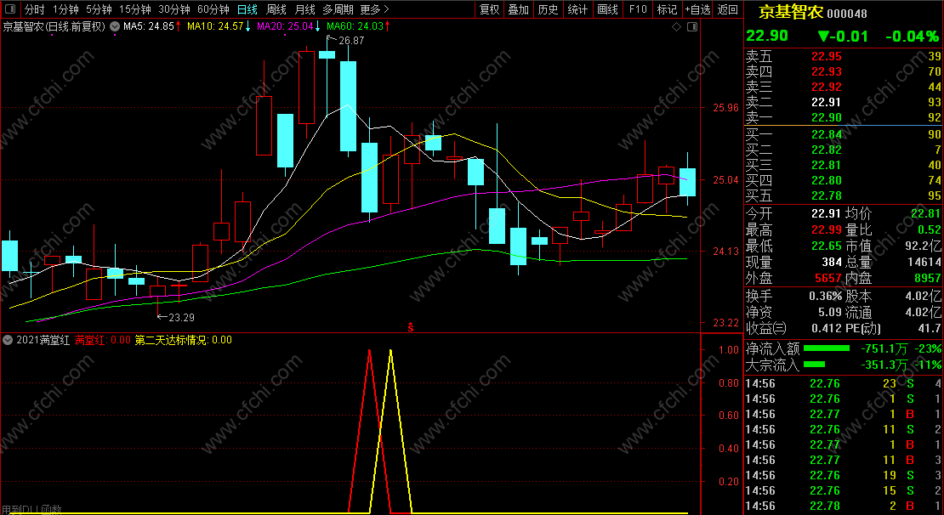Switch to 分时 intraday view
Viewport: 944px width, 515px height.
[35, 9]
